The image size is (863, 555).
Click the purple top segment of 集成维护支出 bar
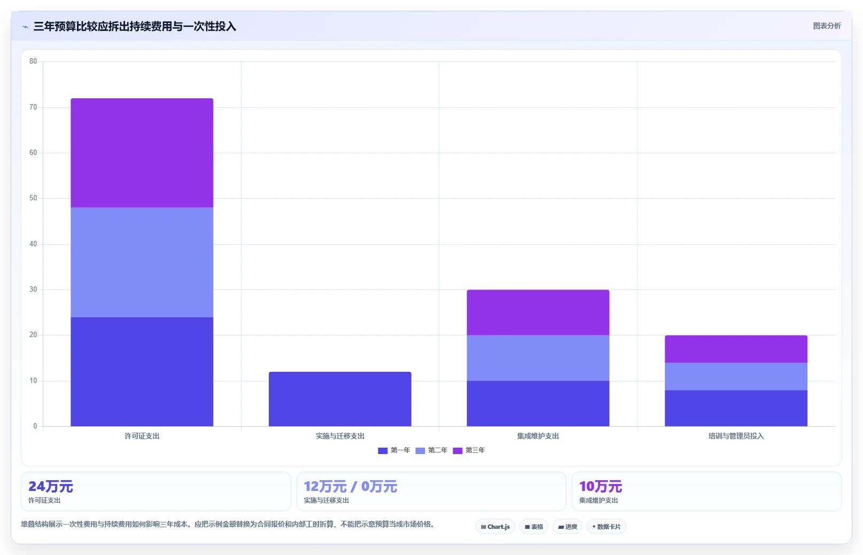click(538, 312)
